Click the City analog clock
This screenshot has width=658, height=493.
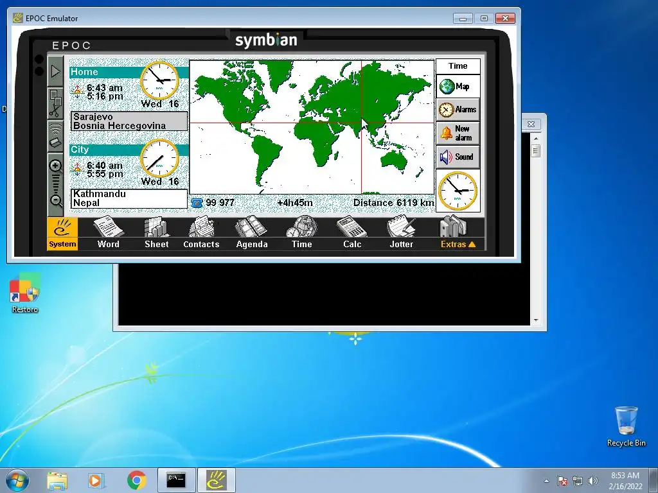point(159,158)
